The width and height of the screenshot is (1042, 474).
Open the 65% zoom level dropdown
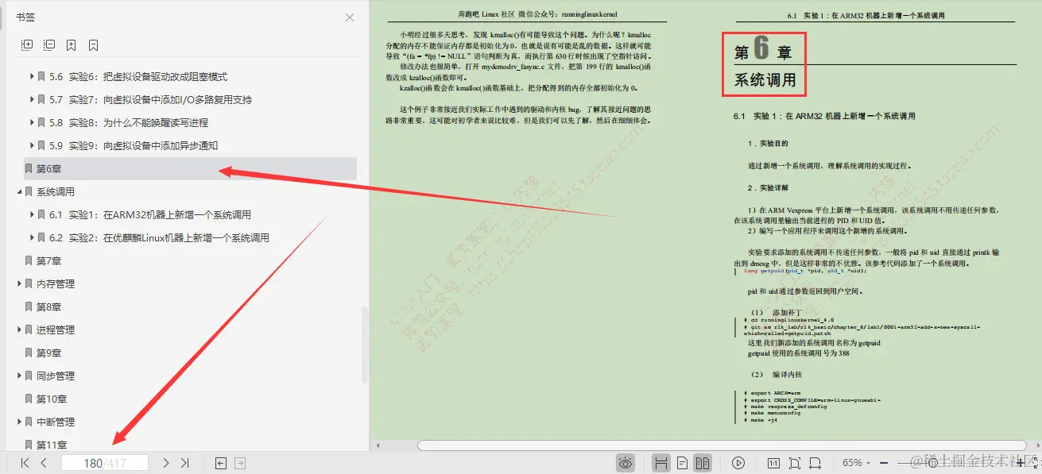point(855,462)
